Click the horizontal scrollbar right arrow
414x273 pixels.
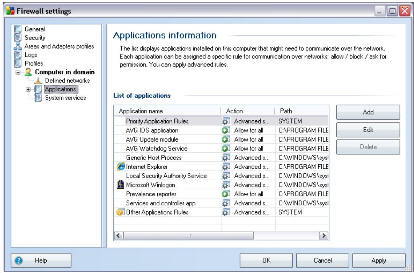324,236
